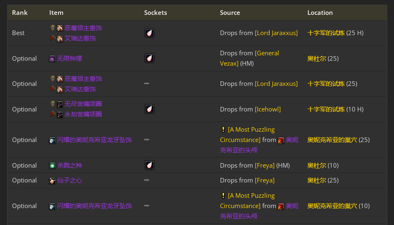
Task: Open the 无尽苦痛项圈 item link
Action: (x=83, y=104)
